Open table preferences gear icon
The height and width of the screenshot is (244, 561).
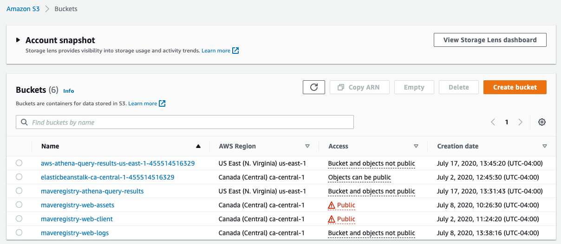pos(541,122)
